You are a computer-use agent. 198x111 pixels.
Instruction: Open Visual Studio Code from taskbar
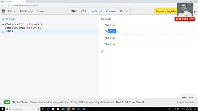[84, 109]
